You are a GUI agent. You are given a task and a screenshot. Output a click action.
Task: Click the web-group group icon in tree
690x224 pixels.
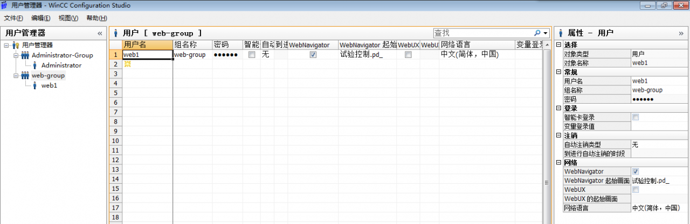[25, 76]
